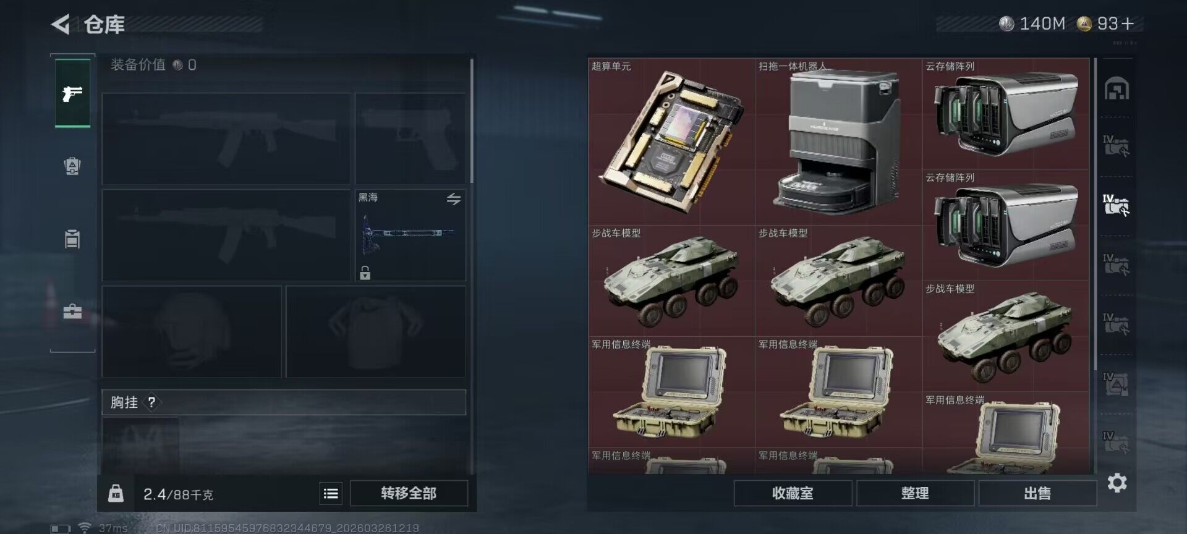Select the main warehouse storage icon at top right
This screenshot has height=534, width=1187.
click(x=1117, y=88)
